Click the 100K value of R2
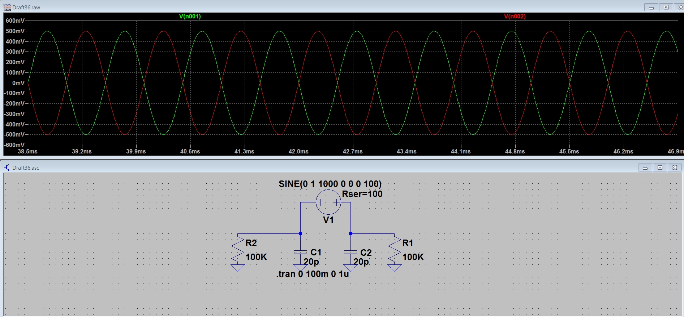 (x=256, y=257)
